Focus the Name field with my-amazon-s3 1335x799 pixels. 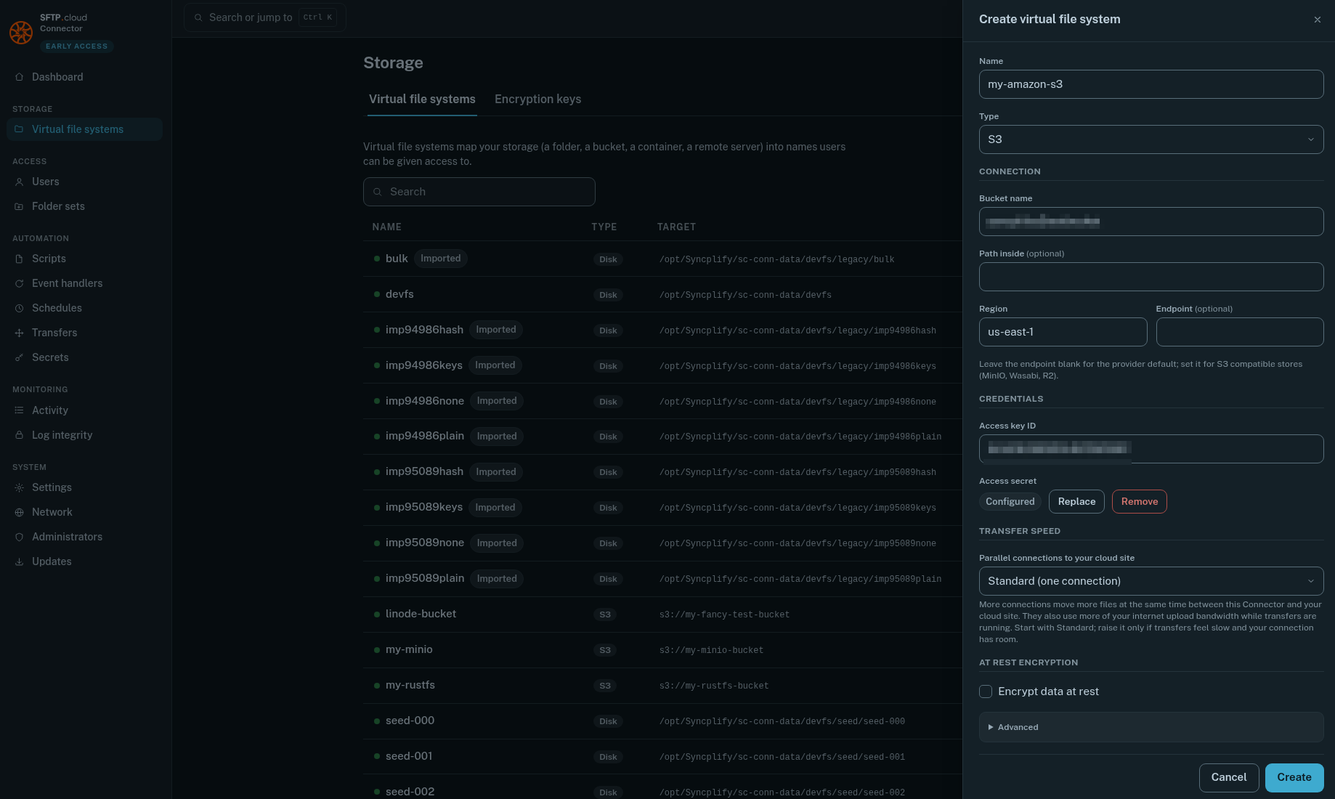click(1151, 84)
